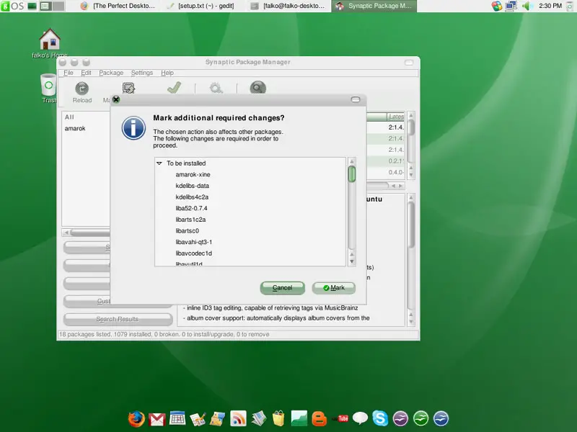Click the colorful update notifier tray icon

[497, 6]
